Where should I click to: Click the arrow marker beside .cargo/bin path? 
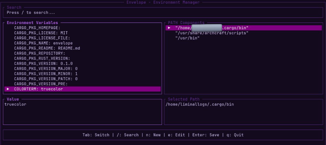pos(169,28)
